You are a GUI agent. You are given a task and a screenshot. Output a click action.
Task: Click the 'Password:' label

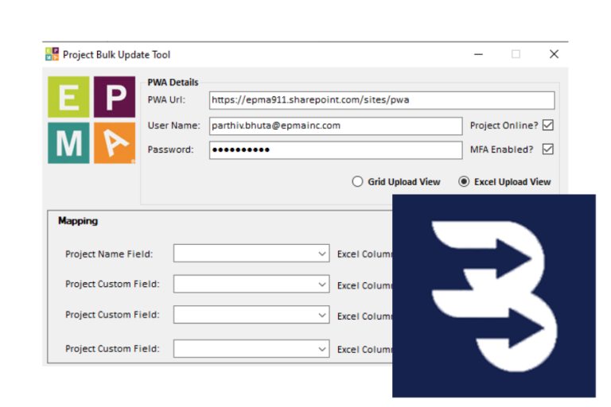coord(171,149)
